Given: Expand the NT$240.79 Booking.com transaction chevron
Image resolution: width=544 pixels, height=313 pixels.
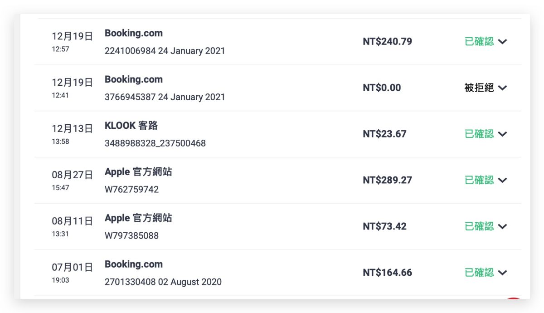Looking at the screenshot, I should pos(502,42).
